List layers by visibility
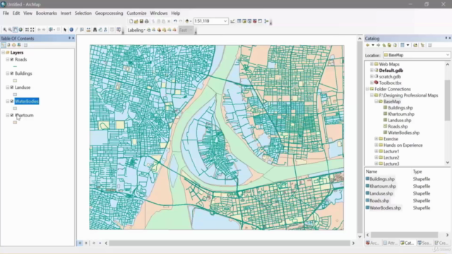 tap(14, 45)
